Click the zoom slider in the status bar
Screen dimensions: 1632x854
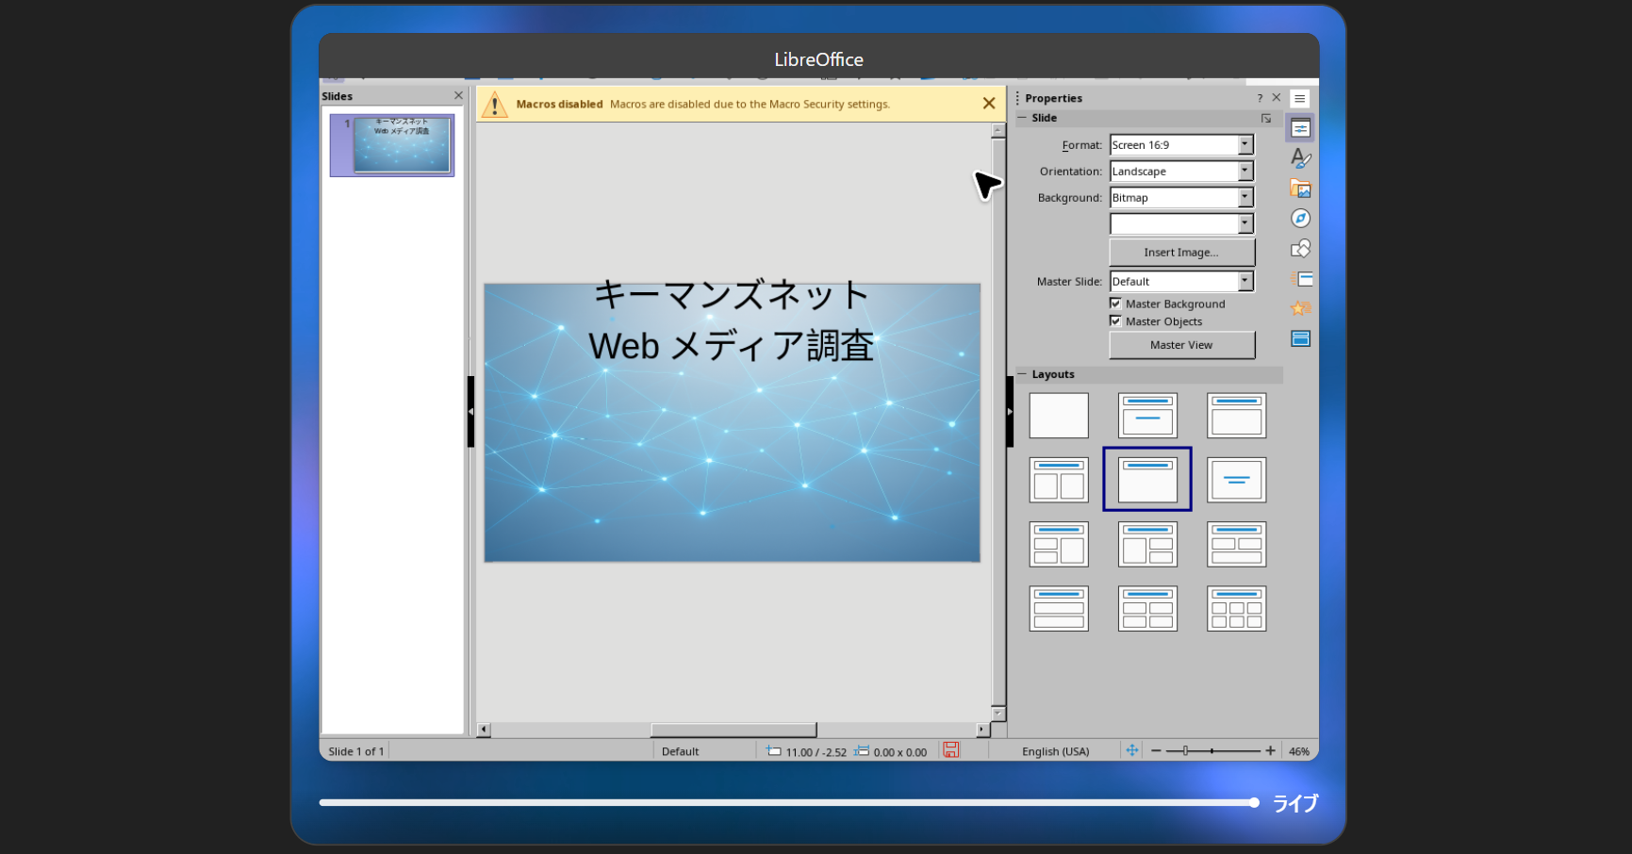[x=1212, y=751]
